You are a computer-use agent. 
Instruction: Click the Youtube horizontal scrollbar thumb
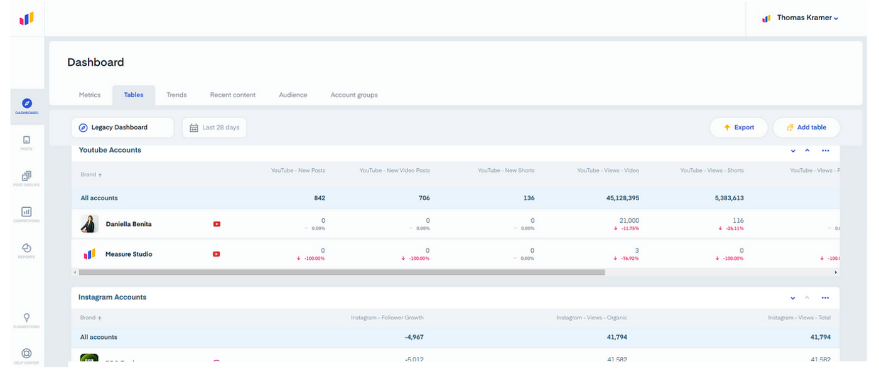click(x=342, y=272)
